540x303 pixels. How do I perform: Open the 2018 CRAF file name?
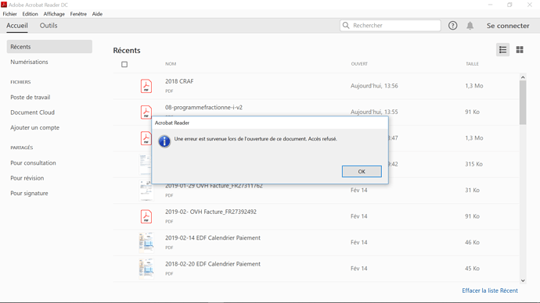[x=179, y=81]
